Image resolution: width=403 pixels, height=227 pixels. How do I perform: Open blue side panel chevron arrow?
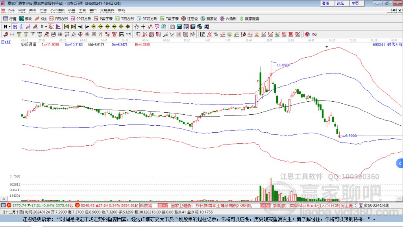(400, 163)
